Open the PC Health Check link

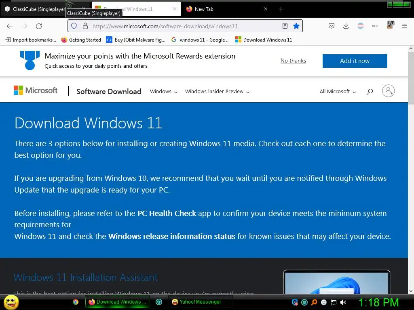pos(167,213)
